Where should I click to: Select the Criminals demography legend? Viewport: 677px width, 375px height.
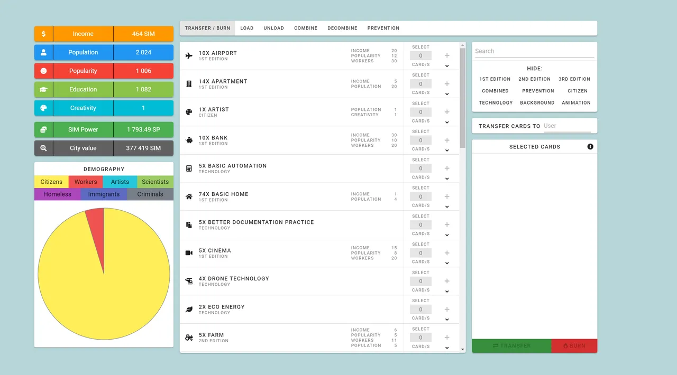(150, 194)
